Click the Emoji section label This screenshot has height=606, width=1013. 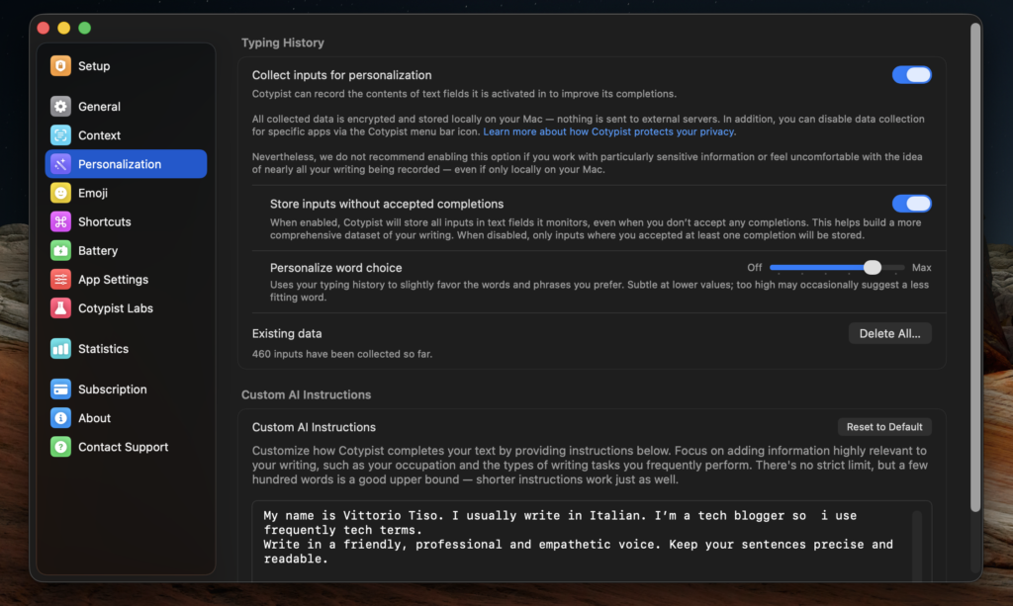coord(92,193)
